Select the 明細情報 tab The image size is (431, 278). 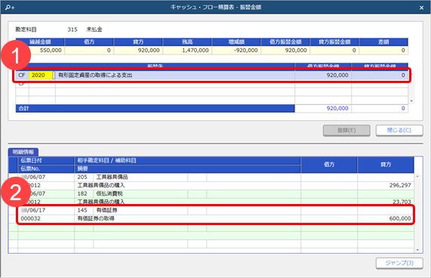[23, 152]
